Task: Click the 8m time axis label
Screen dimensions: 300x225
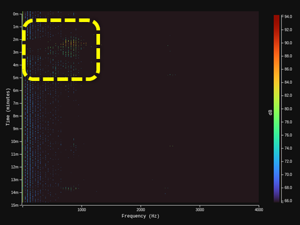Action: [x=15, y=116]
